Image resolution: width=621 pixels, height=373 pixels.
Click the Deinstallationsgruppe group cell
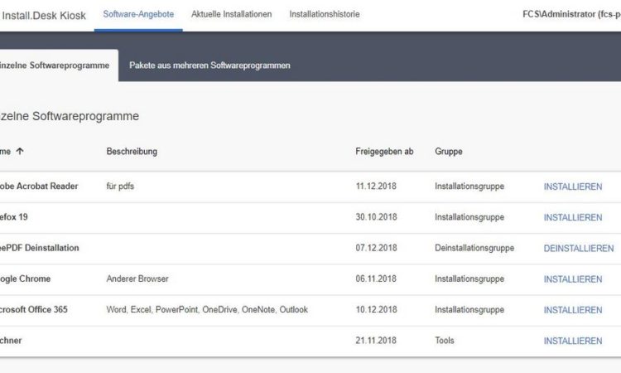click(x=474, y=248)
